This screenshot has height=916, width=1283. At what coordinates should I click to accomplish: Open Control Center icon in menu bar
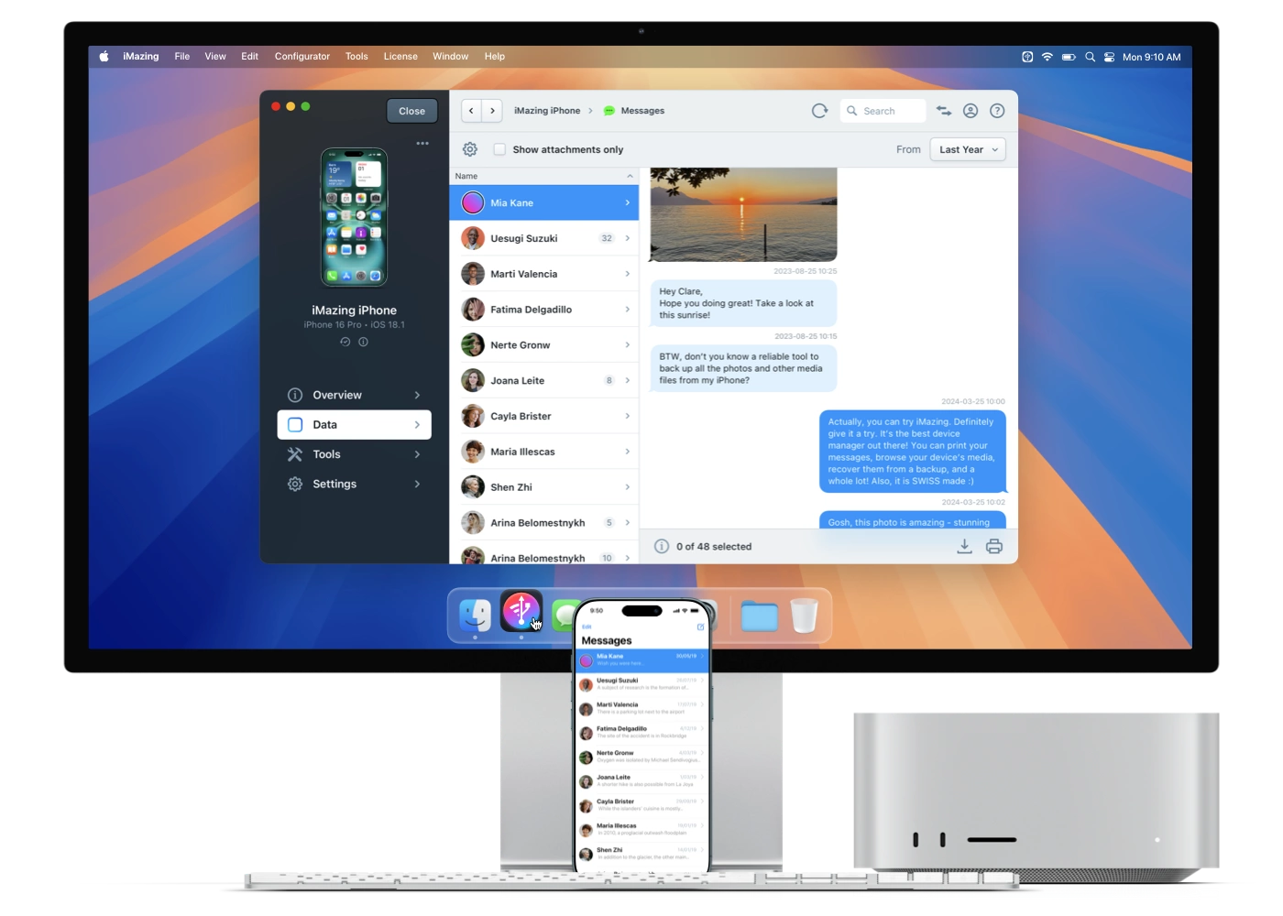pos(1109,57)
